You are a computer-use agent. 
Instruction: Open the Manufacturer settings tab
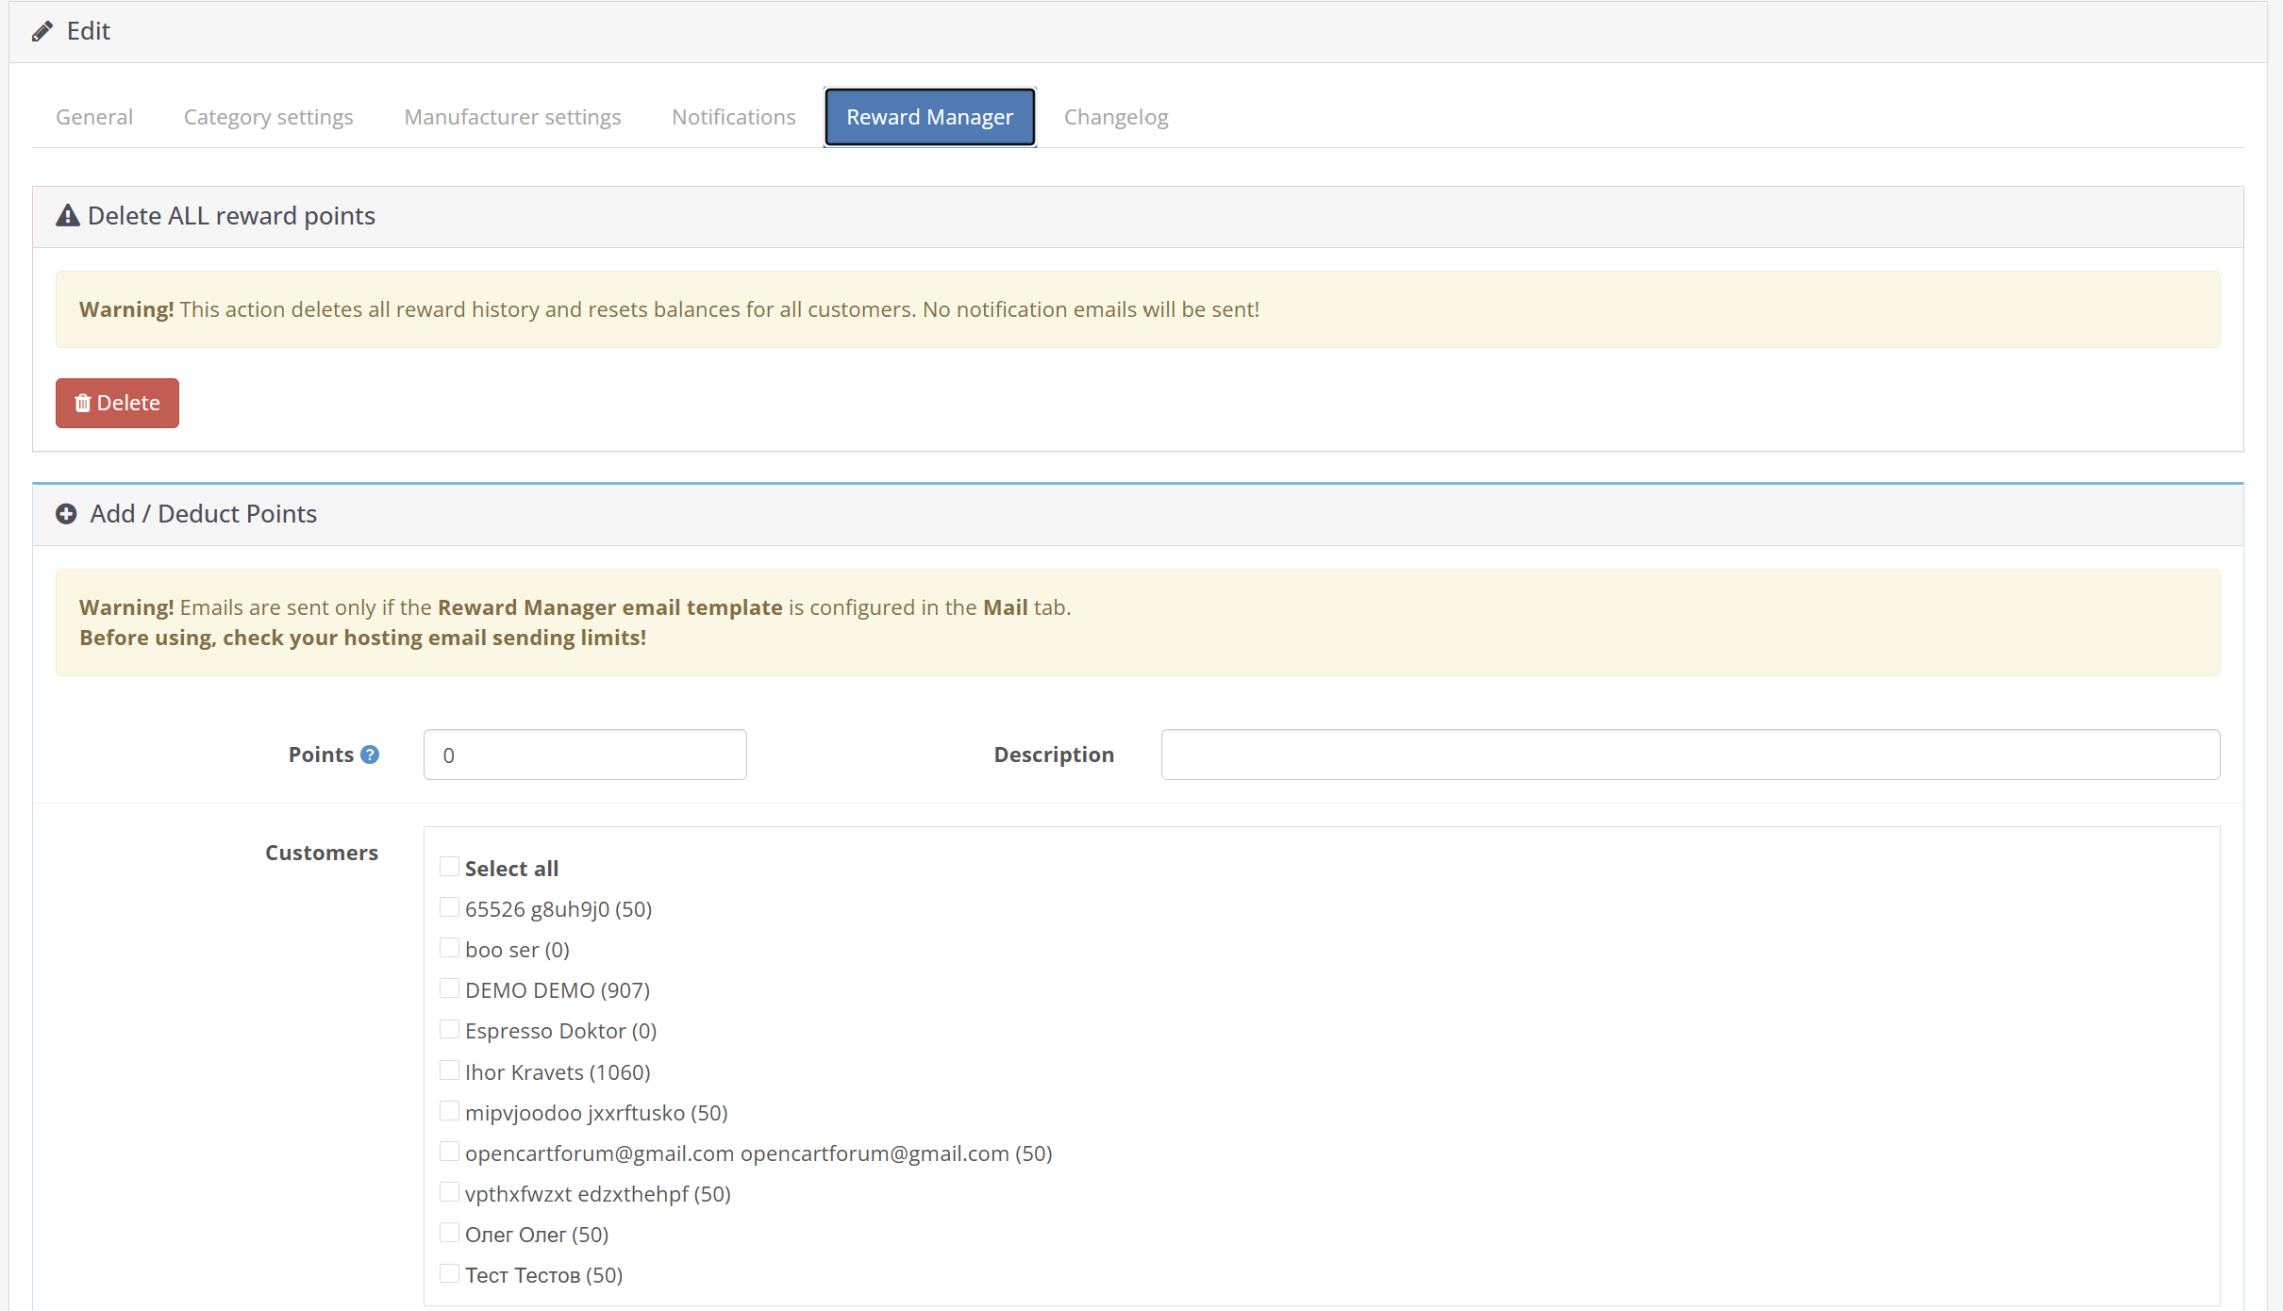[513, 117]
